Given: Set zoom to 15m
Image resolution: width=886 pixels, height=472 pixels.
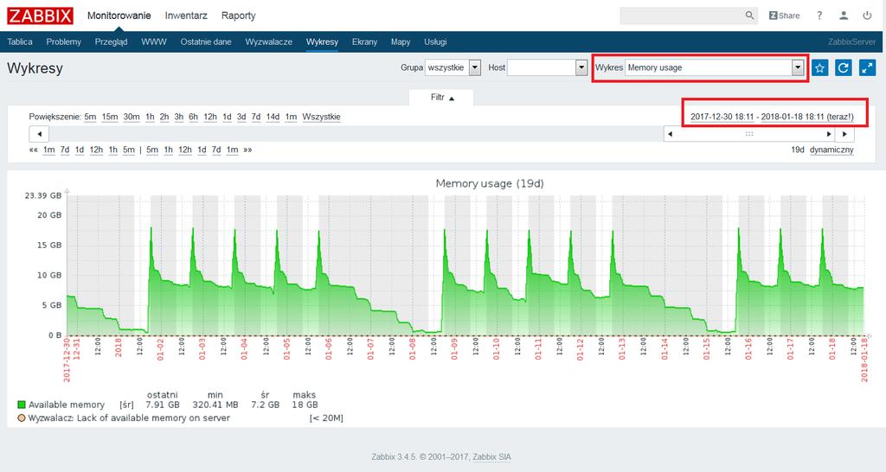Looking at the screenshot, I should (110, 117).
